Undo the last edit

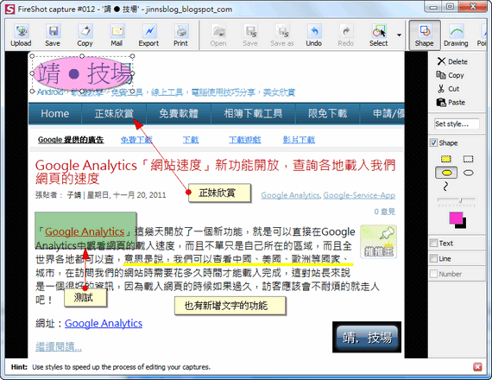click(x=314, y=35)
